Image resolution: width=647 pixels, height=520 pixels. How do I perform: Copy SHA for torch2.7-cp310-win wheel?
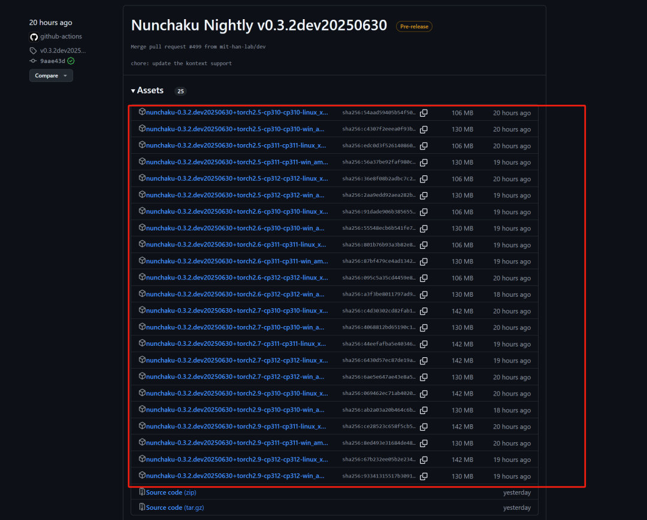click(424, 327)
